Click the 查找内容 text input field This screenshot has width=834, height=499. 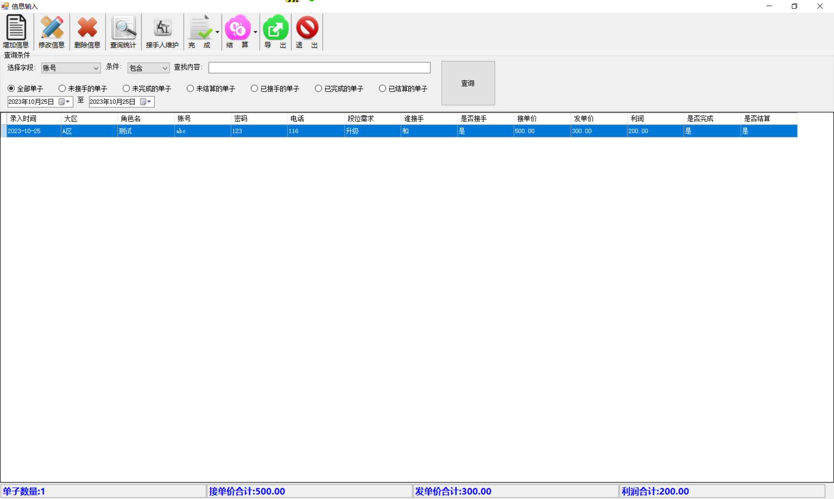319,68
